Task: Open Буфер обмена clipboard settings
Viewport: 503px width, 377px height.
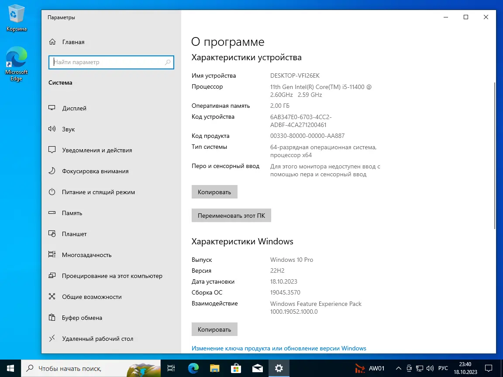Action: point(76,318)
